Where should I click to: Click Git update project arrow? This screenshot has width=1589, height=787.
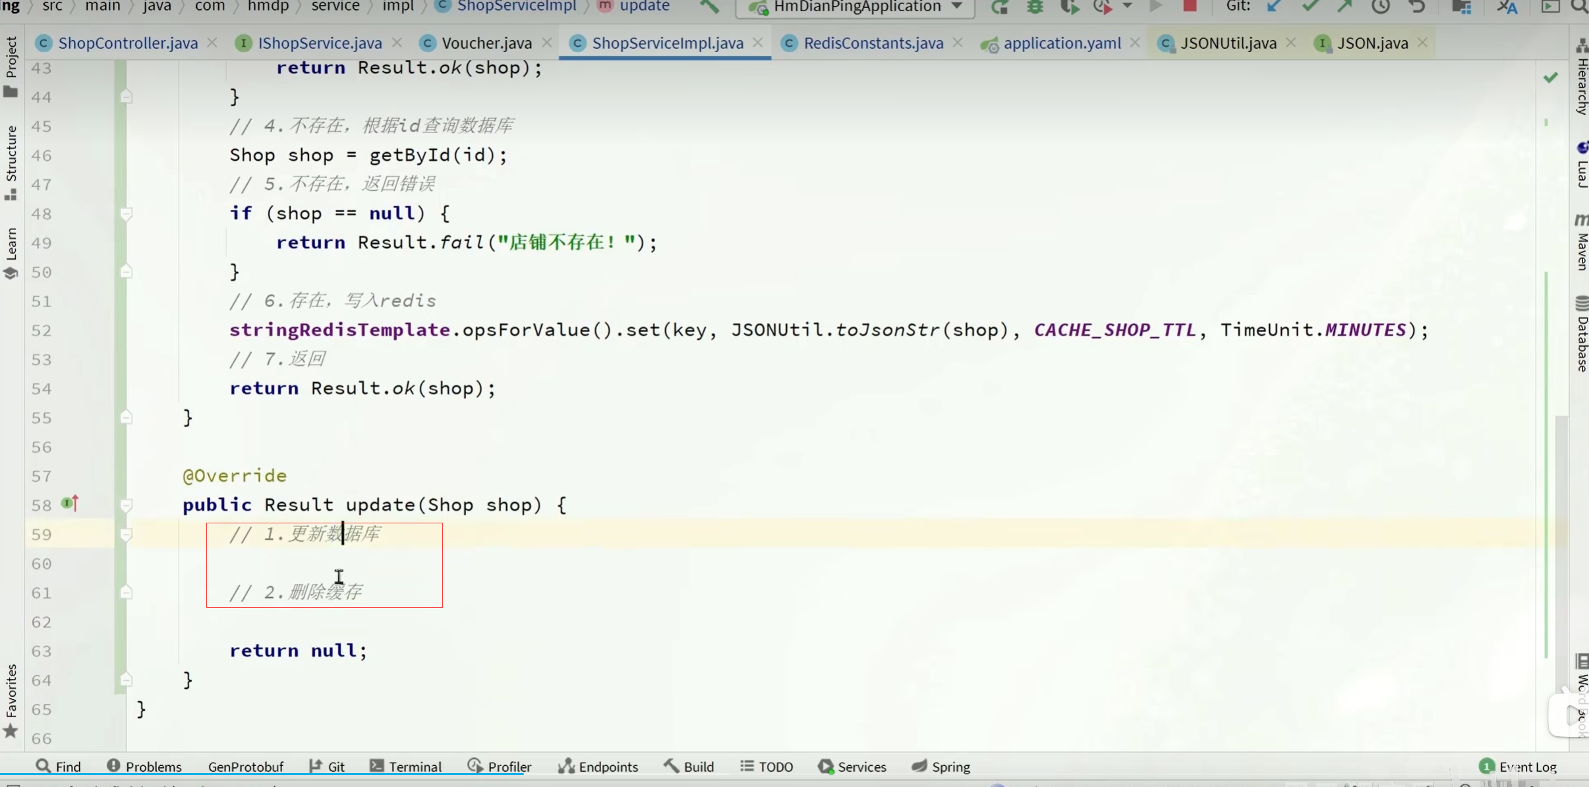[x=1274, y=7]
